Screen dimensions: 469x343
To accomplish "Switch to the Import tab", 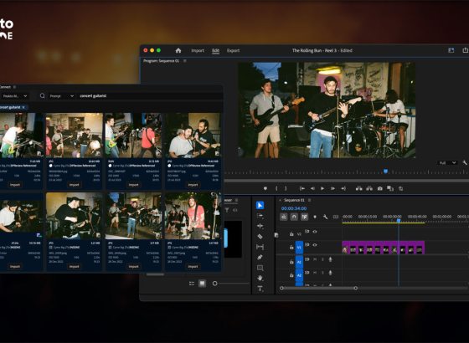I will click(198, 50).
